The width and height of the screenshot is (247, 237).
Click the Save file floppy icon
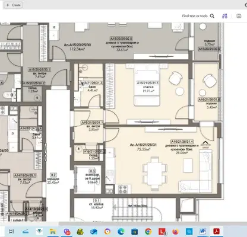[239, 16]
